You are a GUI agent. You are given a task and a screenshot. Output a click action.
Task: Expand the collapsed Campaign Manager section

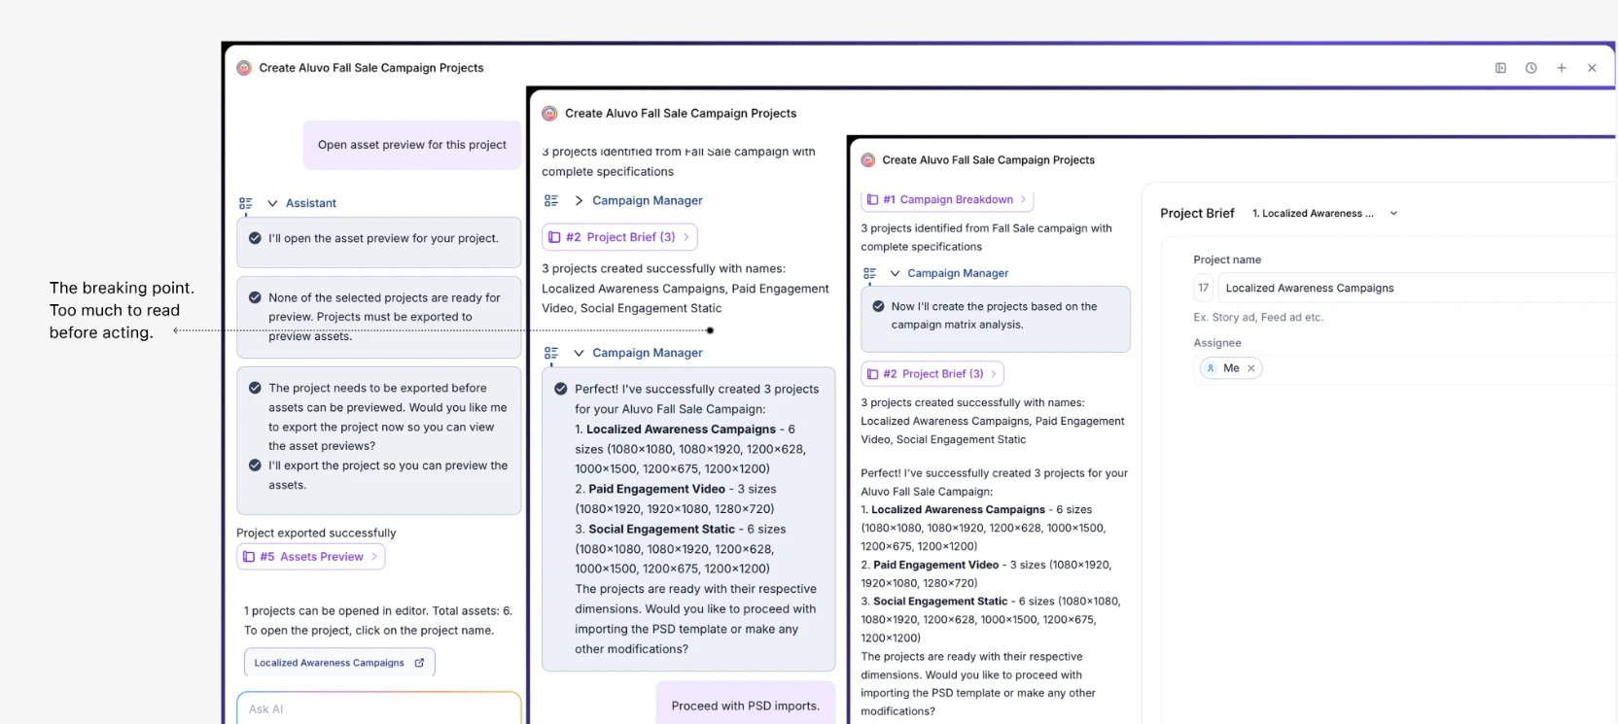click(x=579, y=200)
